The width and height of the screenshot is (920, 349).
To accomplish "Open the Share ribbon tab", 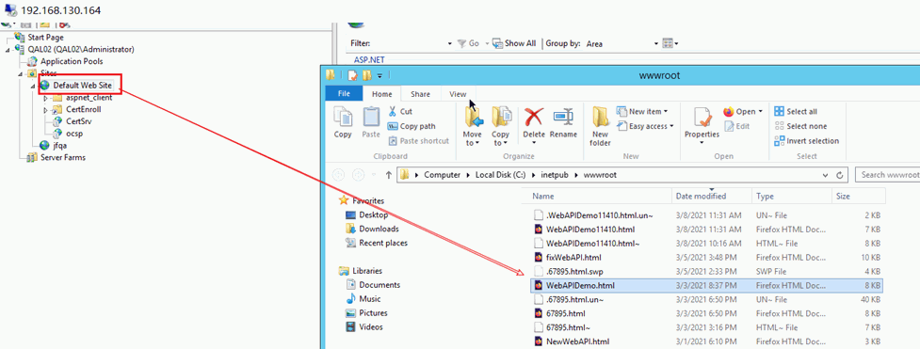I will (420, 94).
